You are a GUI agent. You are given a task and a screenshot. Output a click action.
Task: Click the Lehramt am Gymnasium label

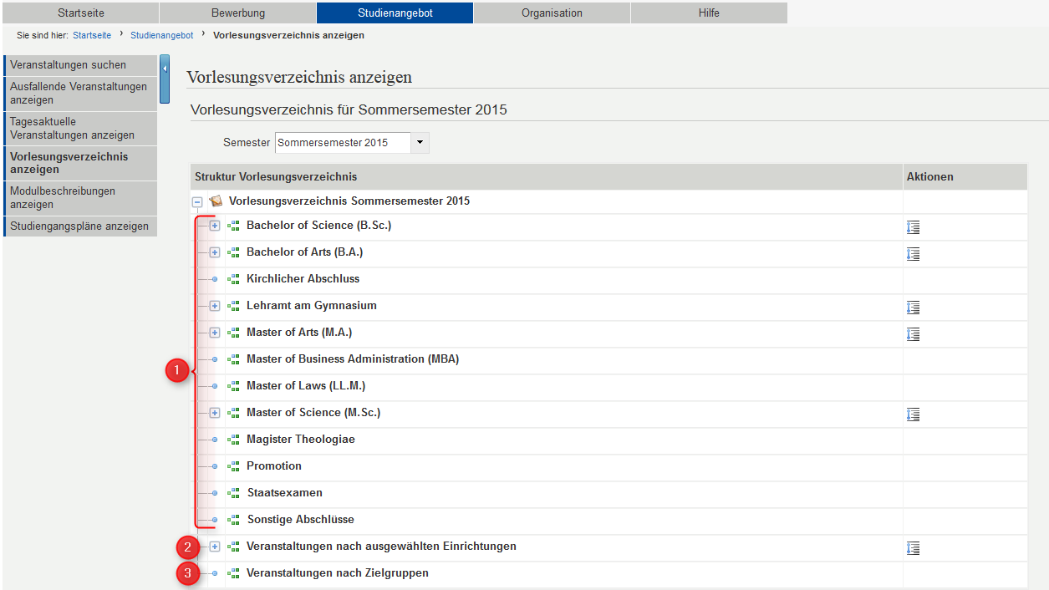click(312, 306)
